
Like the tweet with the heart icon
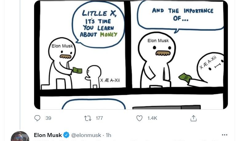click(x=139, y=118)
